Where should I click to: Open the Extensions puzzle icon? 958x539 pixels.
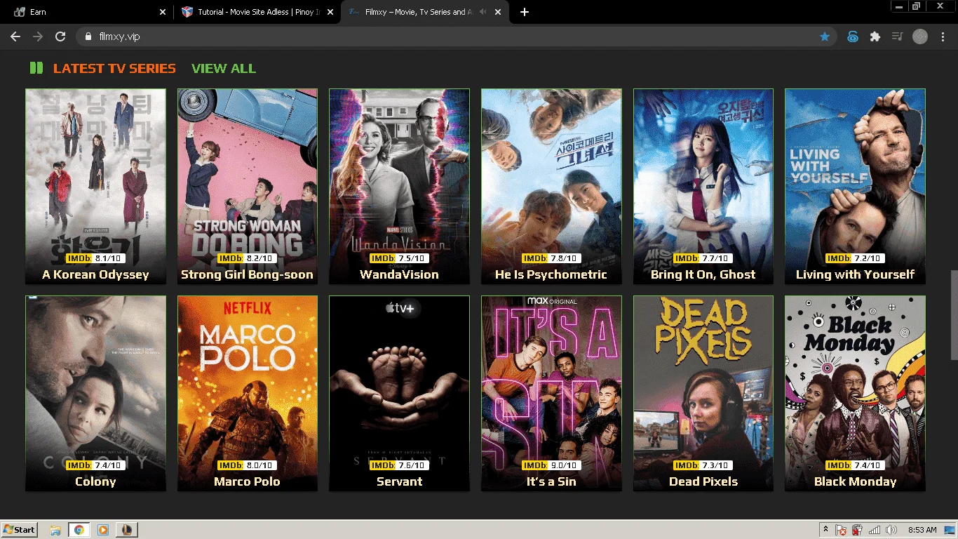pyautogui.click(x=875, y=36)
